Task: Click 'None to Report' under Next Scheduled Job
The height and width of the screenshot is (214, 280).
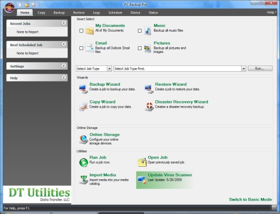Action: tap(27, 53)
